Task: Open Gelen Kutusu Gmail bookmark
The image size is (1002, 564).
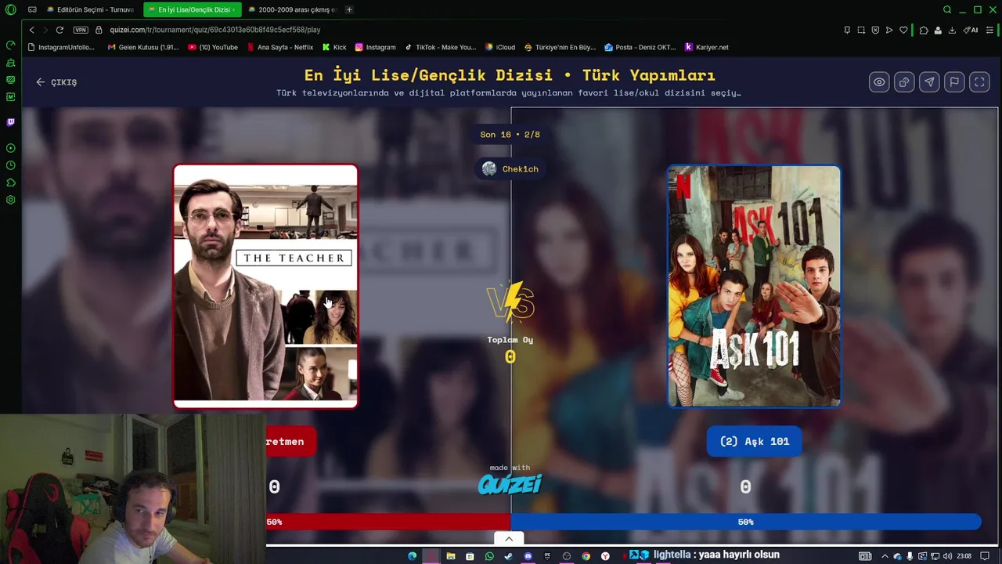Action: coord(143,47)
